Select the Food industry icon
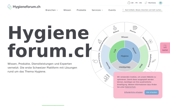The image size is (170, 106). tap(106, 79)
